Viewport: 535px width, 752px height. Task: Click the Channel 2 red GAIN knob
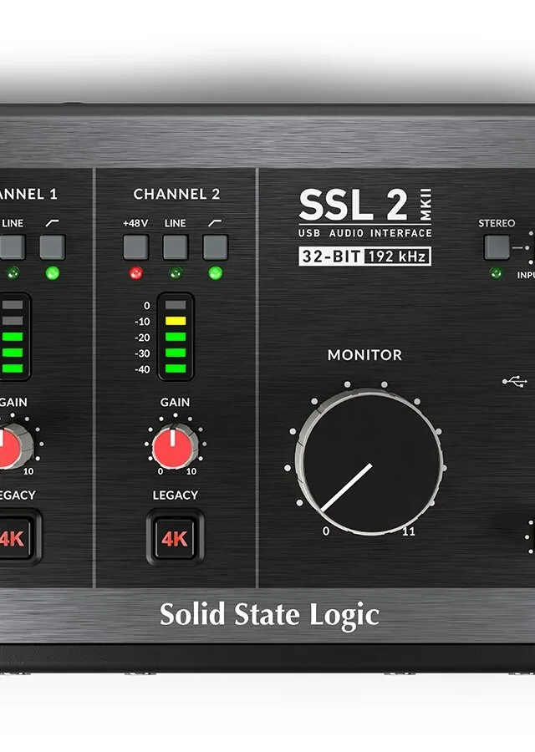(174, 446)
